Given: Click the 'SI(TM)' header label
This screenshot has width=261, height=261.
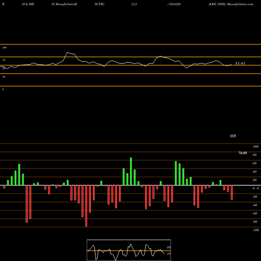Looking at the screenshot, I should (x=99, y=4).
